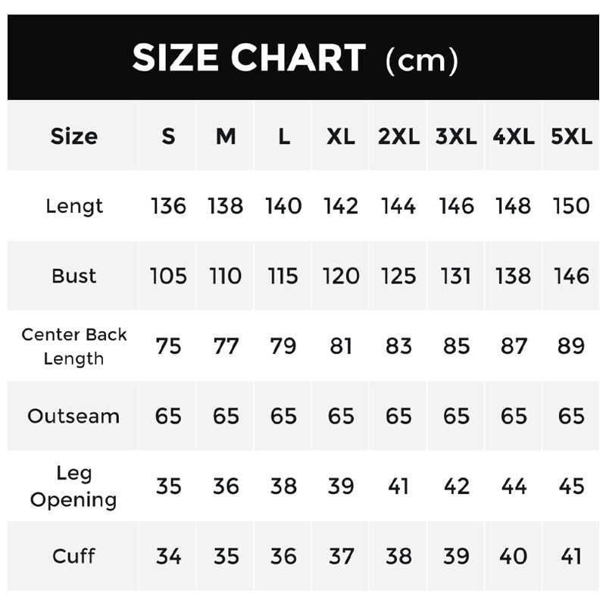Select the Cuff row label
The height and width of the screenshot is (606, 606).
[73, 556]
